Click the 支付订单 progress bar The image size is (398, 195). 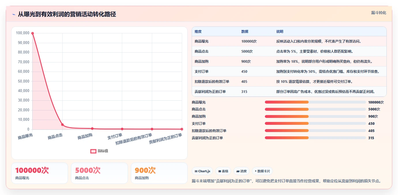(315, 124)
